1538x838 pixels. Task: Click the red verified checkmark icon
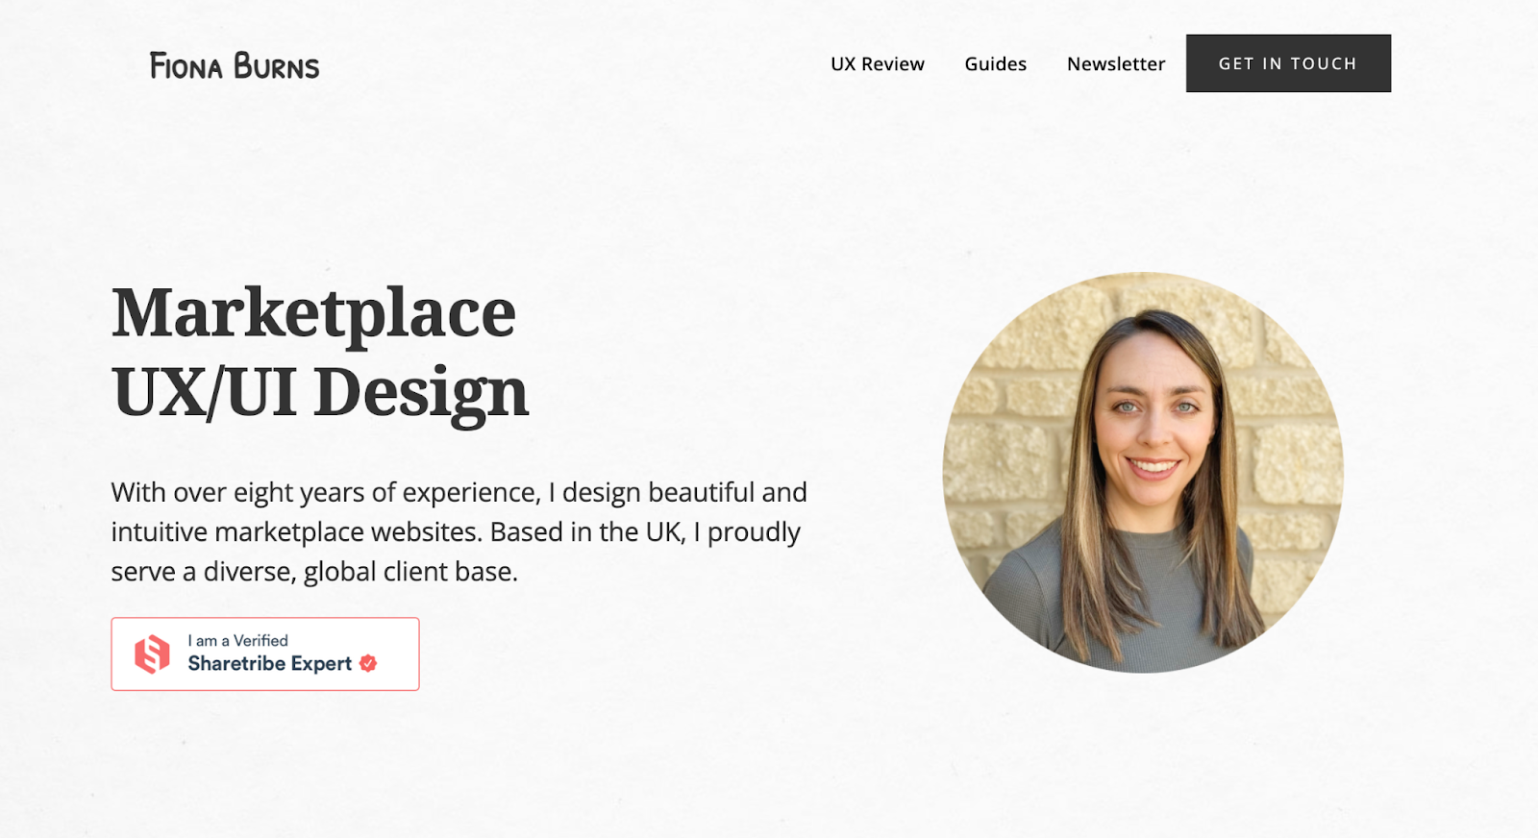(x=368, y=663)
